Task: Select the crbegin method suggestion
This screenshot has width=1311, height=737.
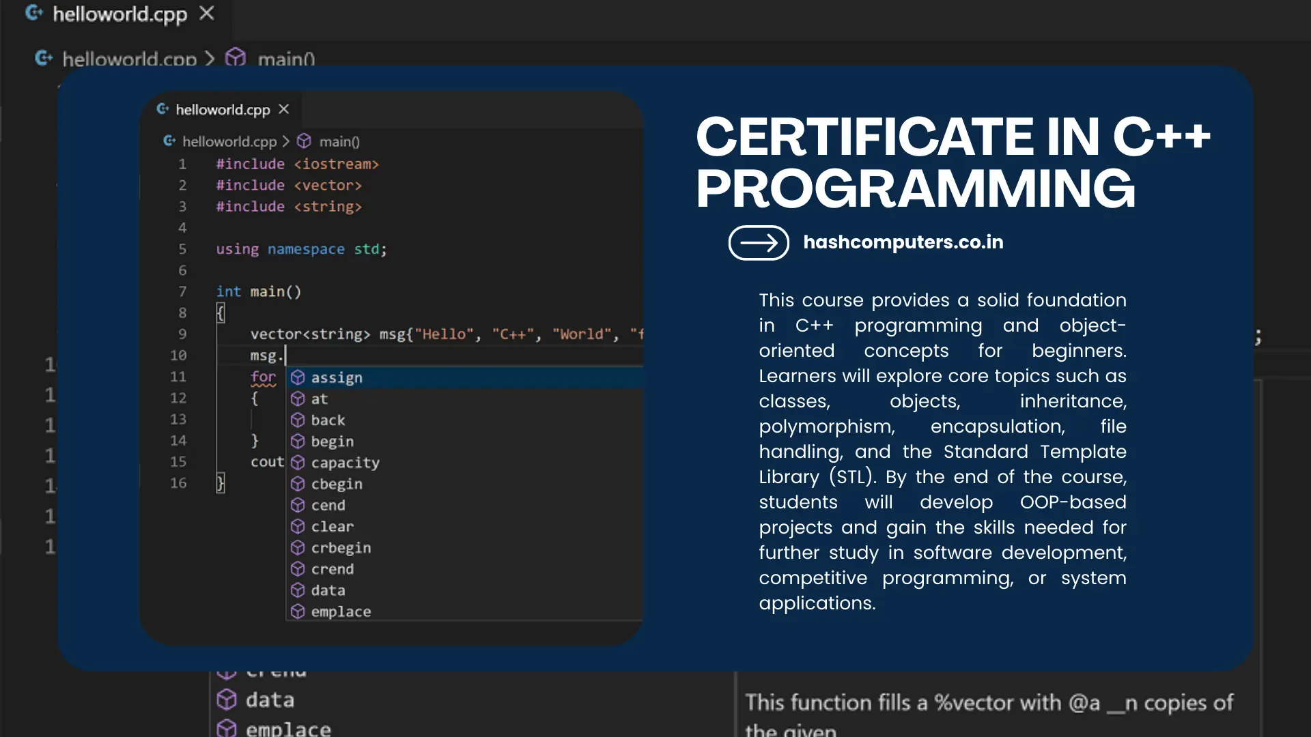Action: pos(341,548)
